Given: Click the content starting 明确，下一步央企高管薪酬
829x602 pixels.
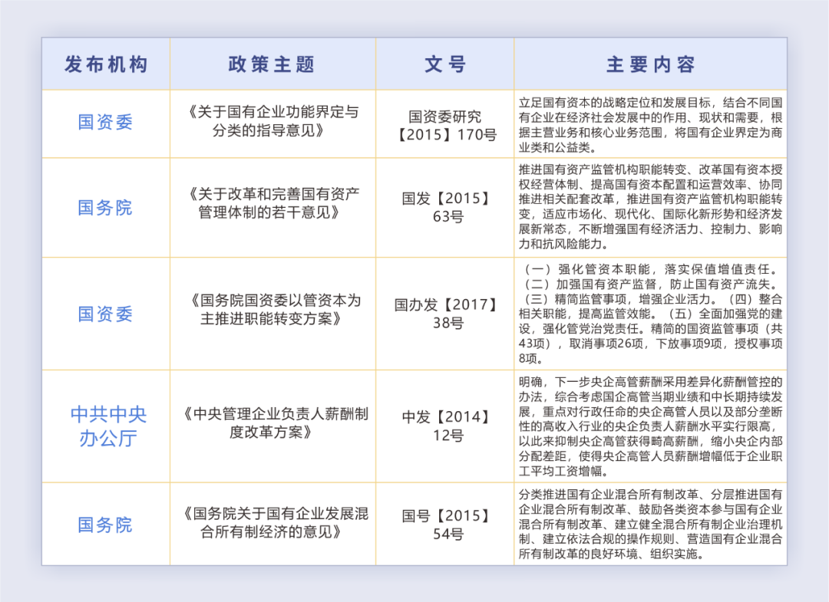Looking at the screenshot, I should click(650, 426).
